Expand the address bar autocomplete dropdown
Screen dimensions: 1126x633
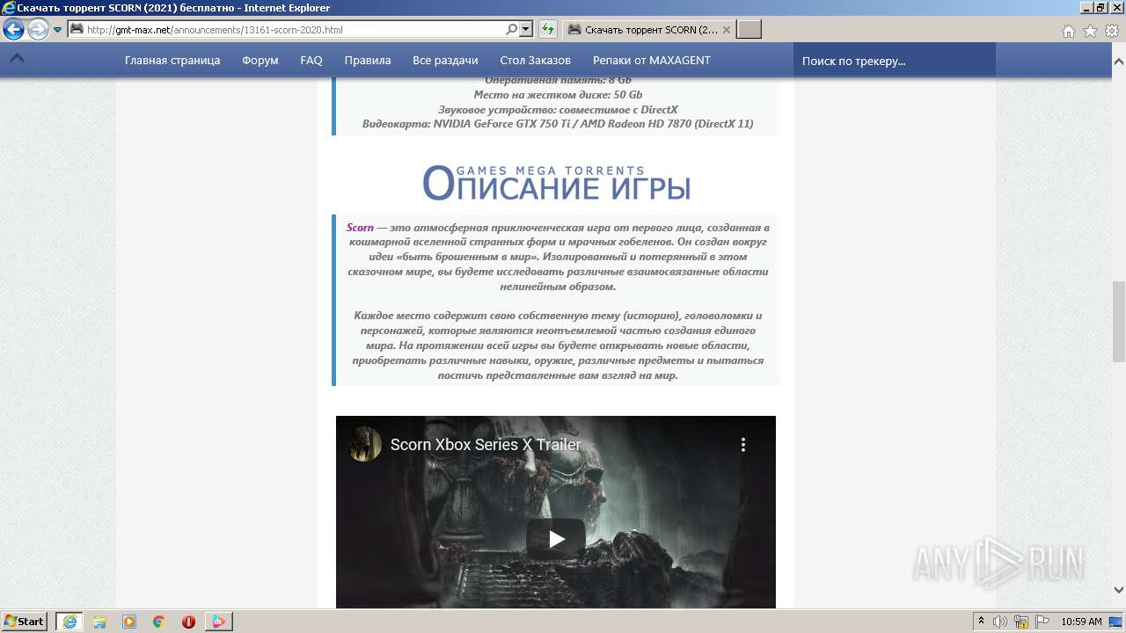click(526, 30)
